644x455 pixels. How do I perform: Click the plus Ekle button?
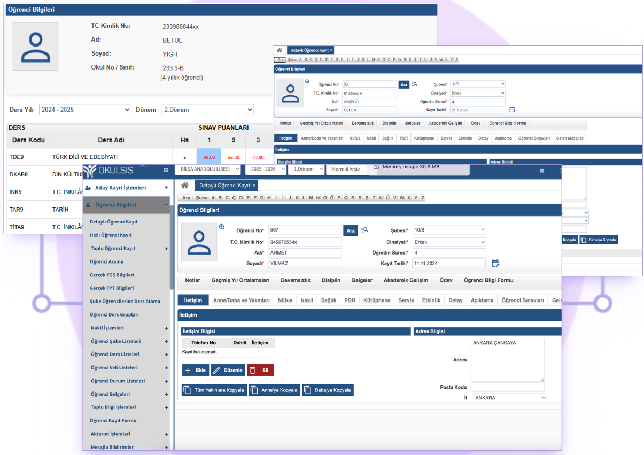point(195,370)
